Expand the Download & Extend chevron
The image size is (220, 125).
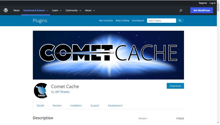47,10
